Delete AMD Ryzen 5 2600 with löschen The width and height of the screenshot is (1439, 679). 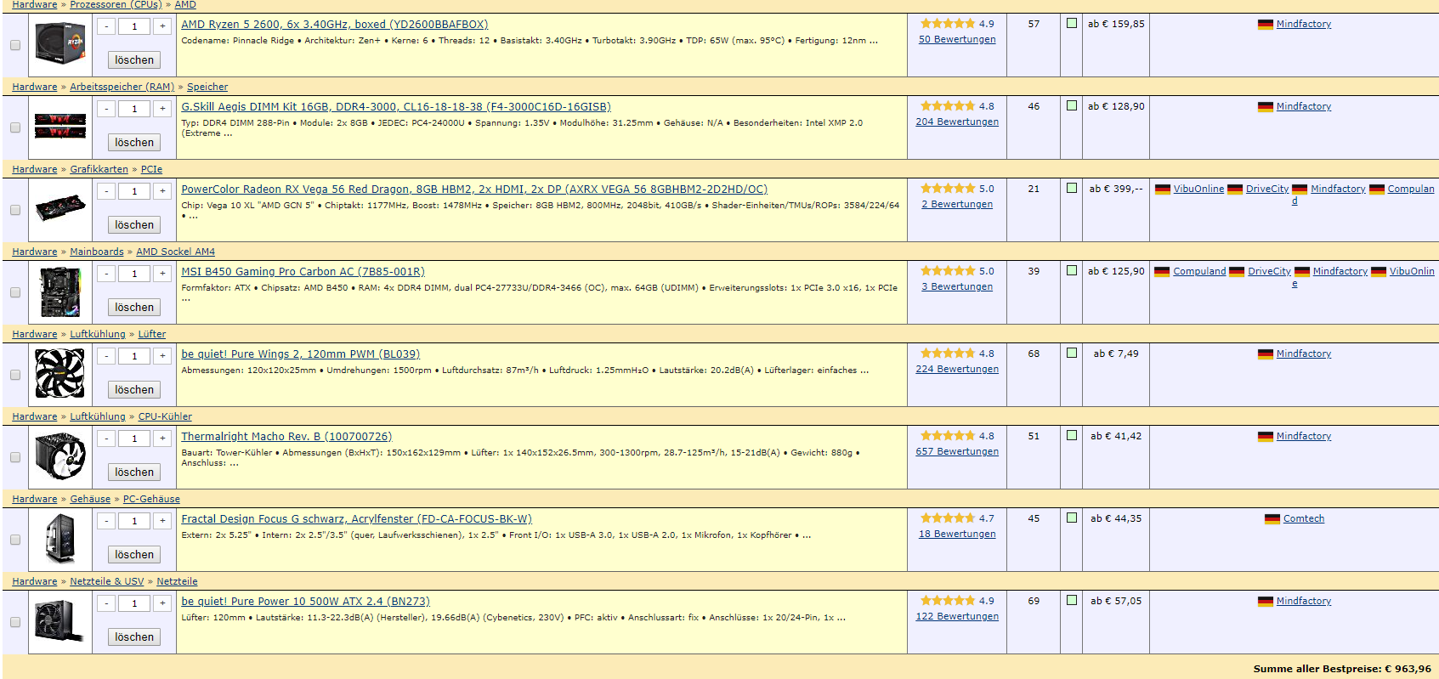[134, 60]
